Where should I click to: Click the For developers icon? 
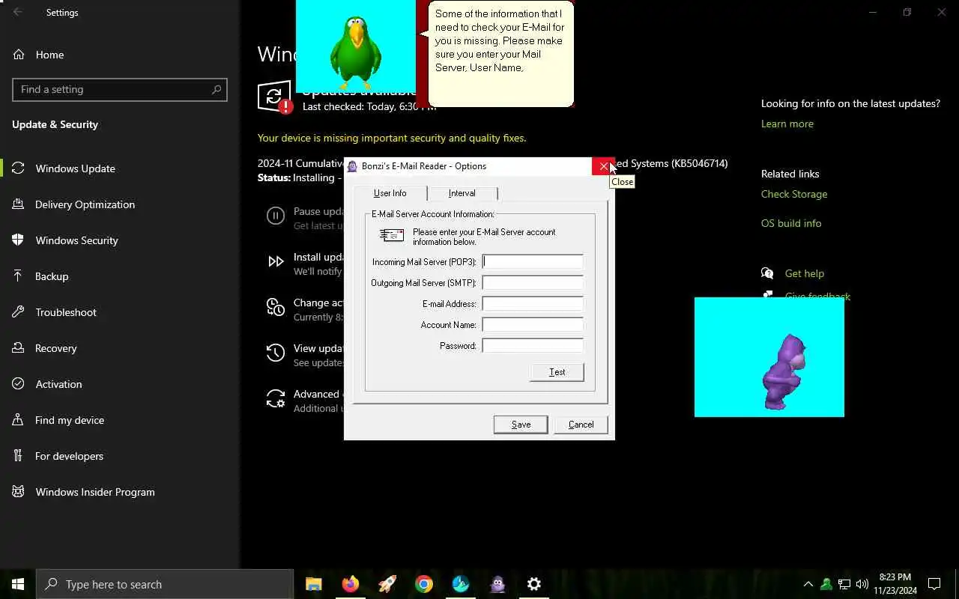(x=18, y=456)
